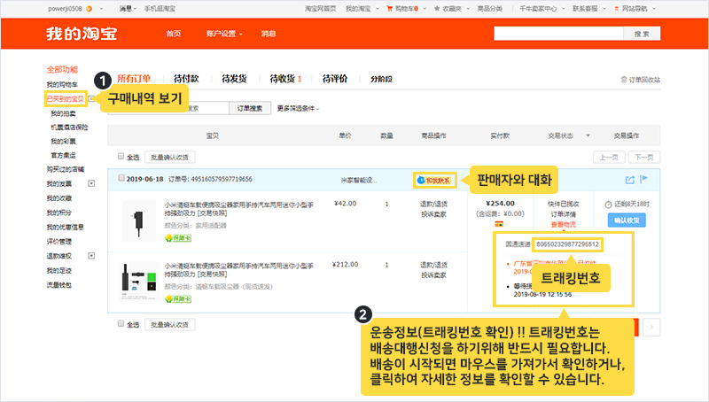Click the header search input field
The width and height of the screenshot is (709, 402).
558,34
